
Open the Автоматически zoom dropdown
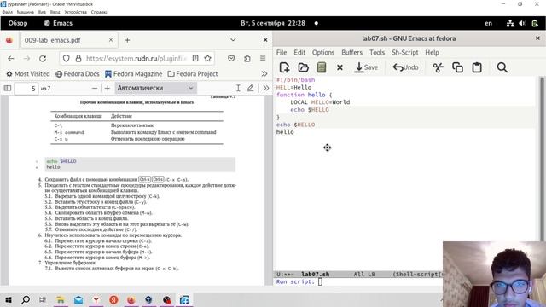(155, 88)
